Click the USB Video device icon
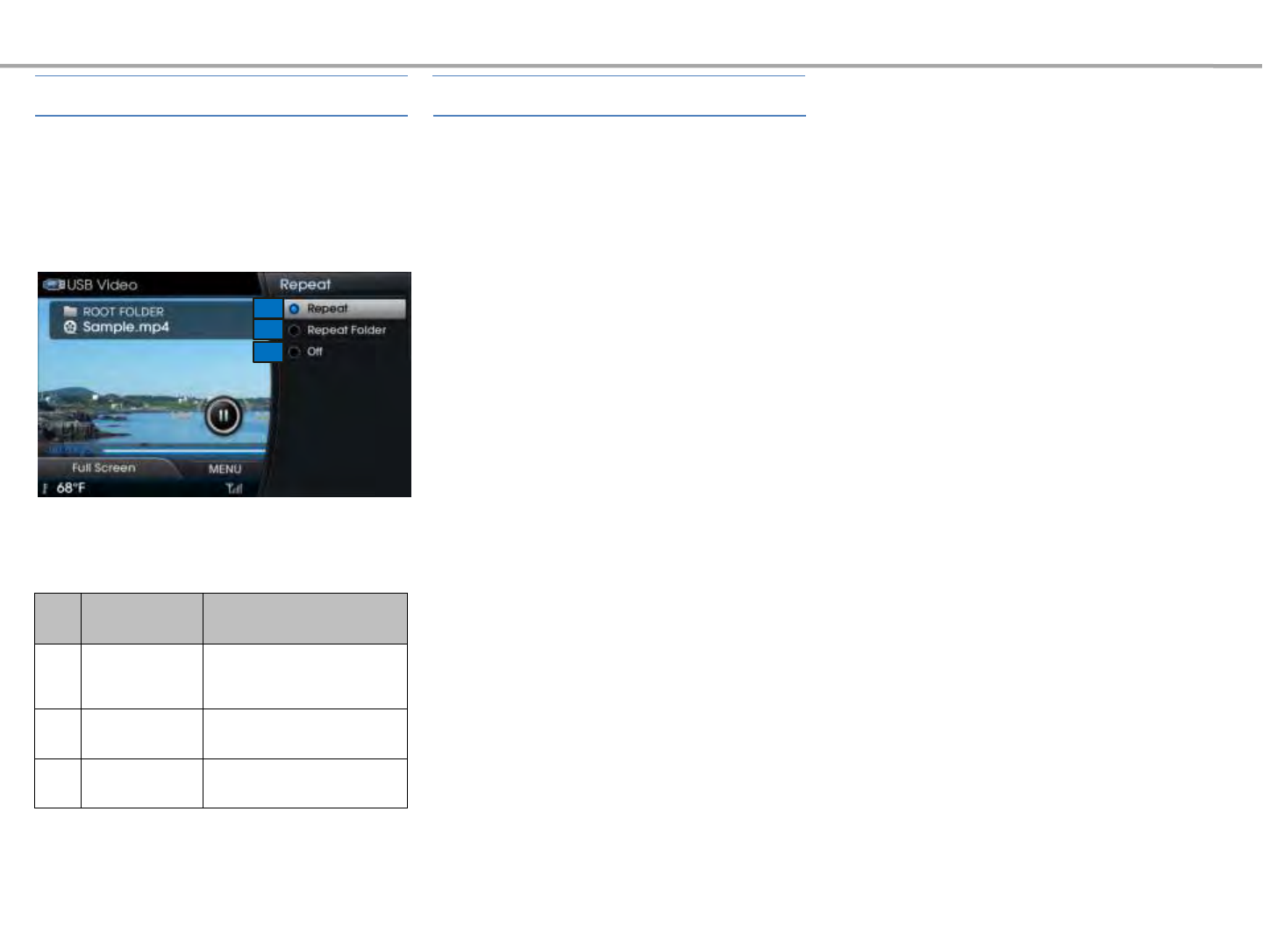 pos(54,284)
